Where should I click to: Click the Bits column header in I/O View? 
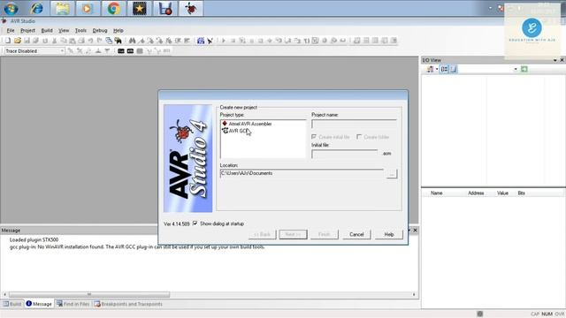point(521,193)
